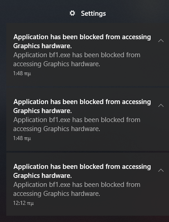The image size is (169, 222).
Task: Open the bold title of the 12:12 notification
Action: (82, 171)
